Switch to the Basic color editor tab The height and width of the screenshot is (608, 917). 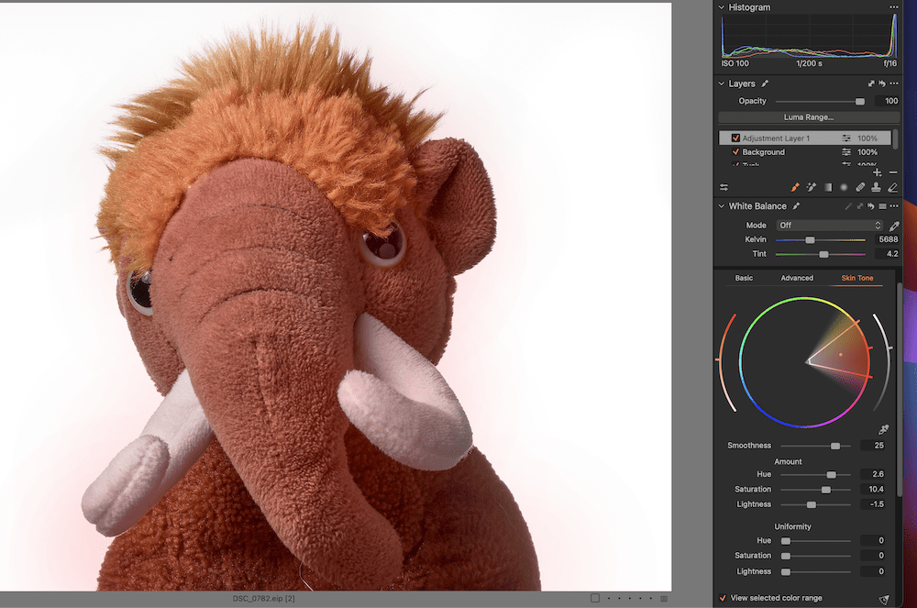click(x=744, y=278)
